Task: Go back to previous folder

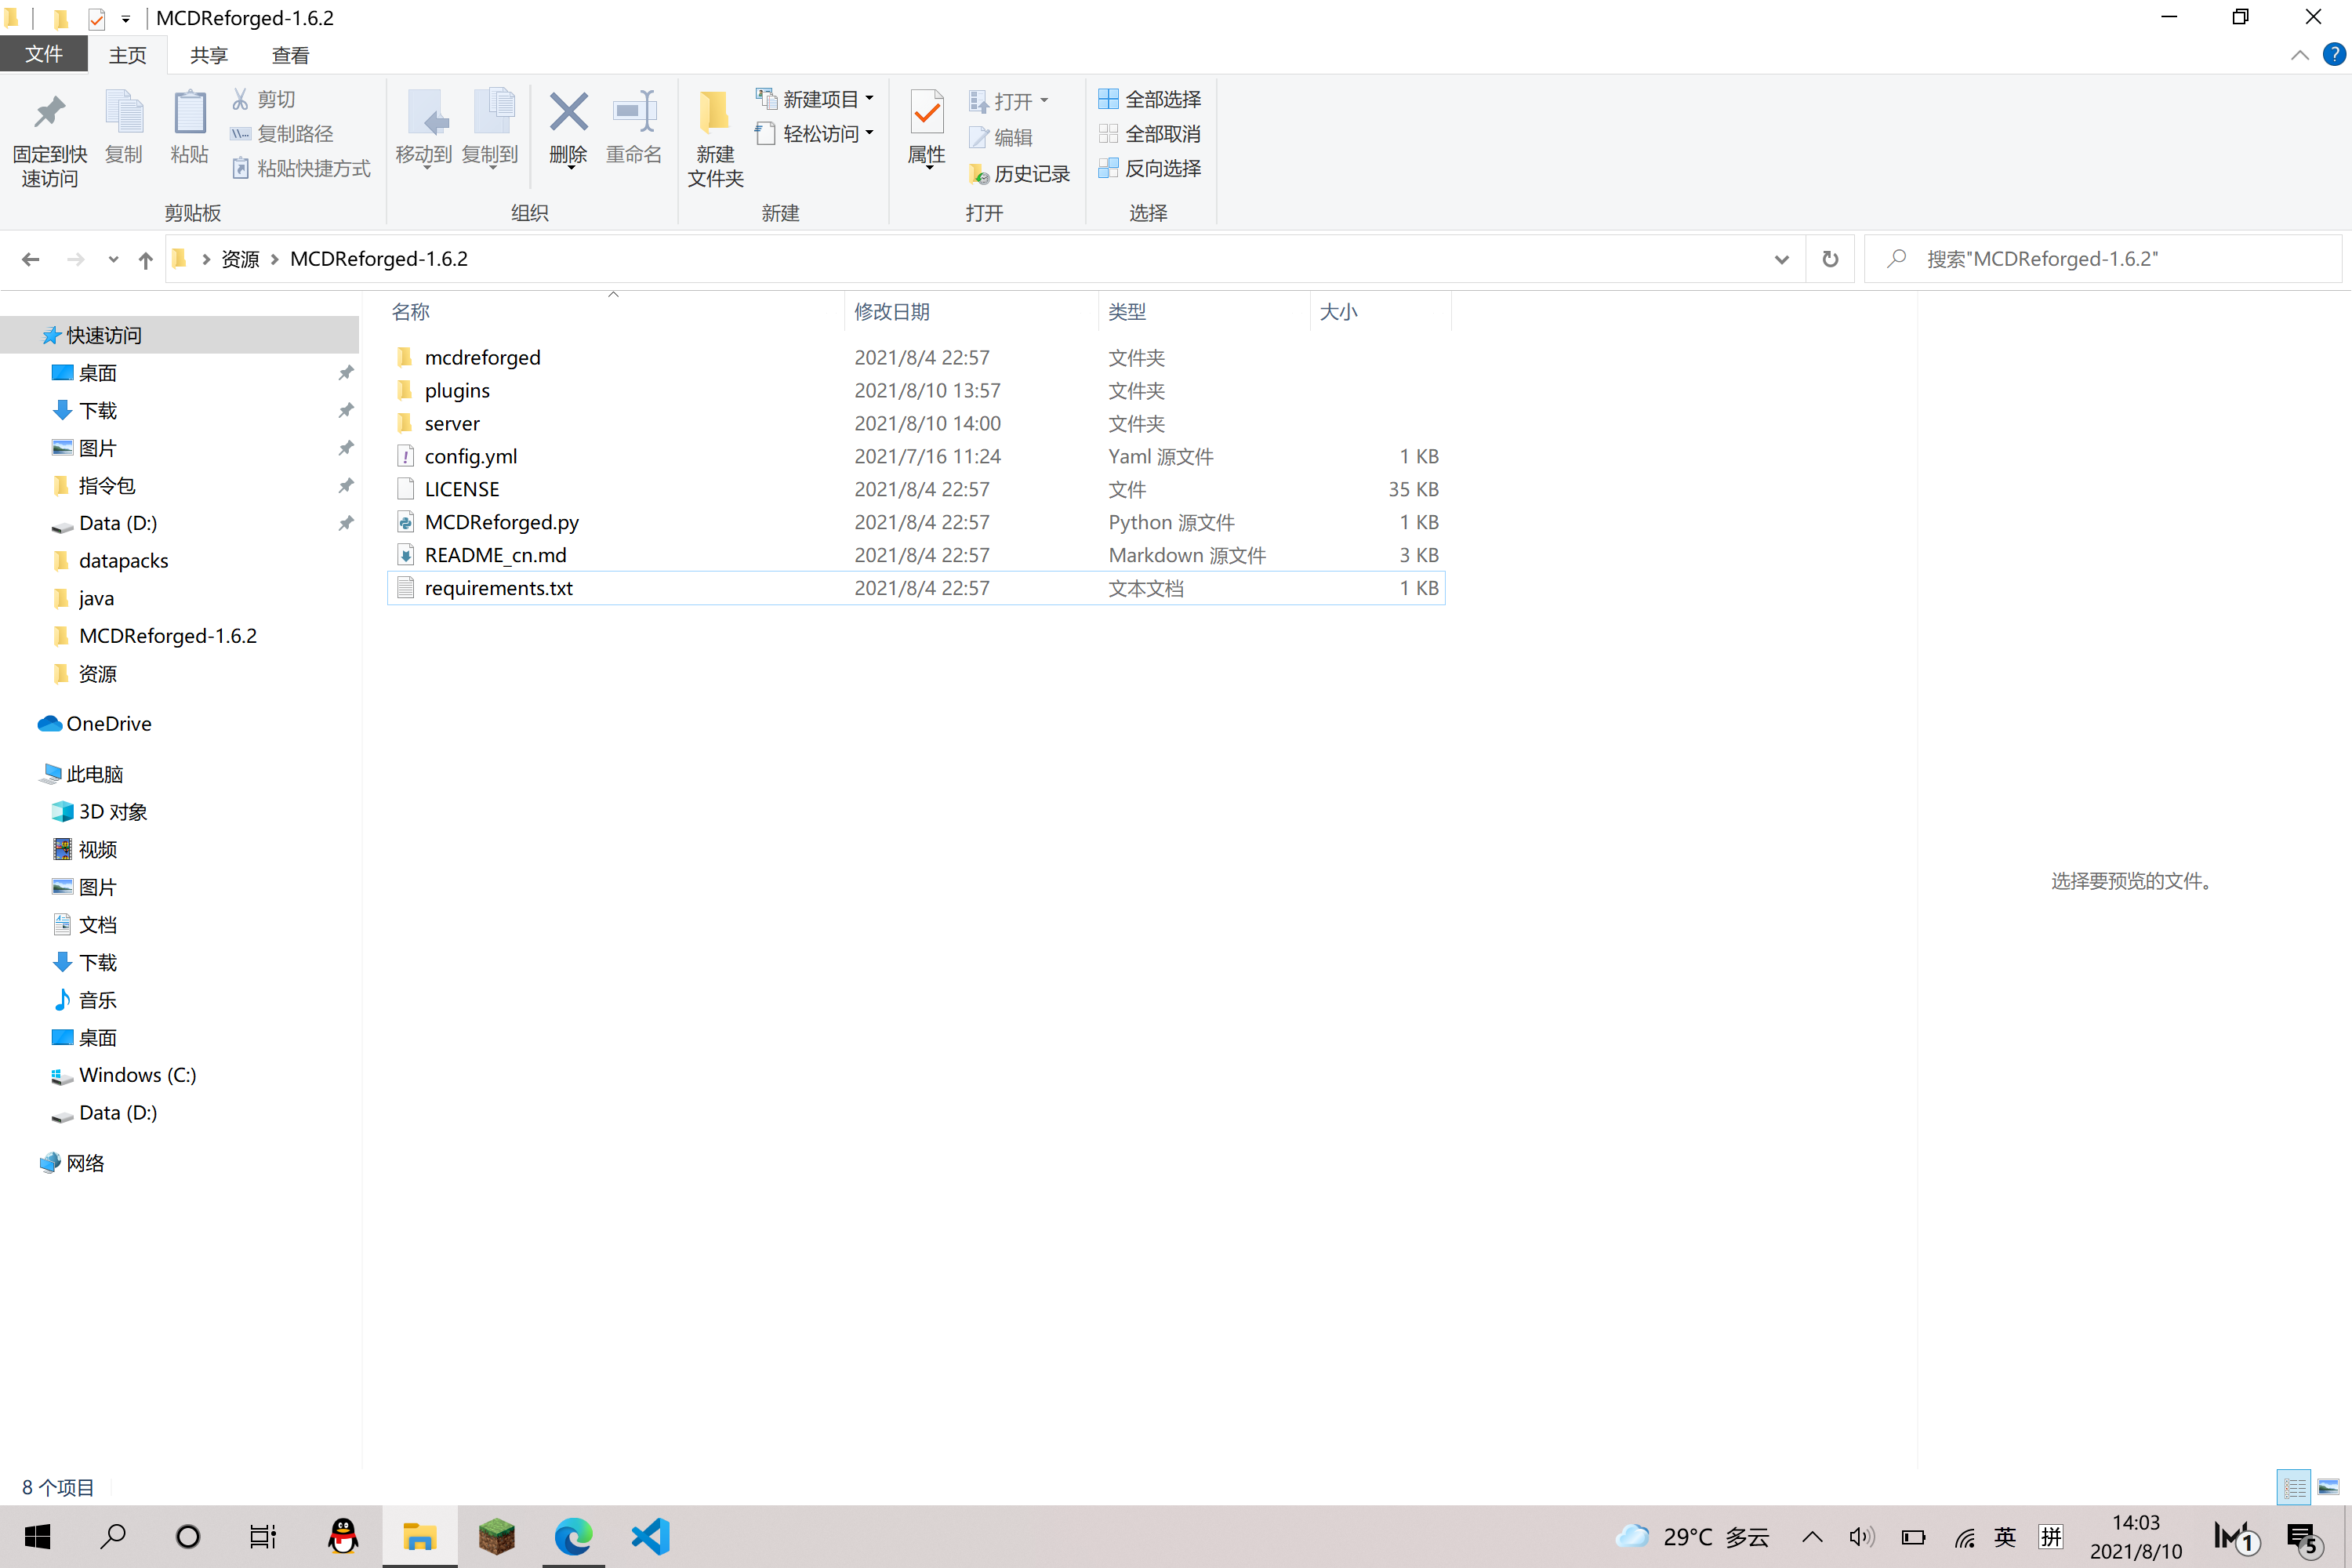Action: [x=30, y=259]
